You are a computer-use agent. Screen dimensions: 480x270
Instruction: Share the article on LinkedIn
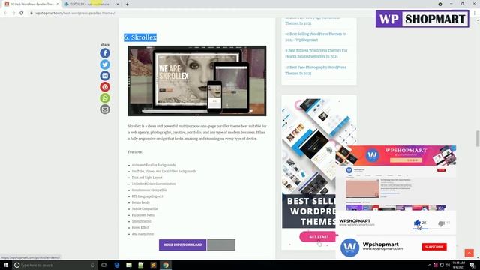point(105,76)
